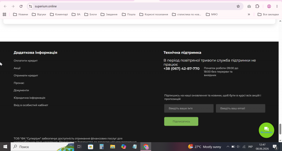
Task: Open the weather widget 27°C Mostly sunny
Action: (x=205, y=147)
